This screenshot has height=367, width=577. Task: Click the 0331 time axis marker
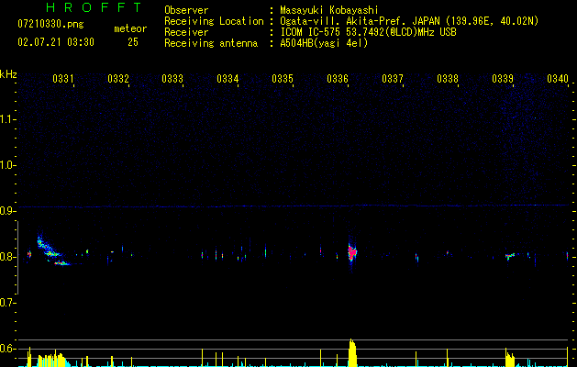[63, 79]
